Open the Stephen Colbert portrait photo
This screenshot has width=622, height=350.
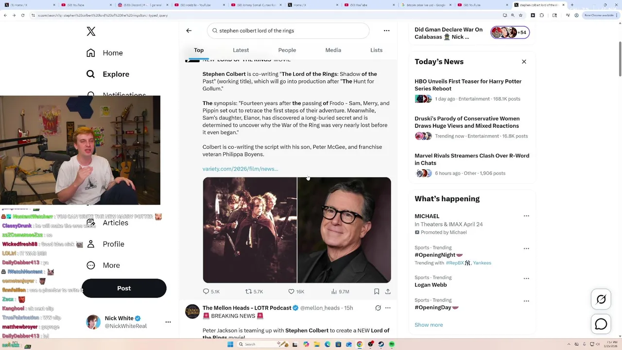coord(344,230)
